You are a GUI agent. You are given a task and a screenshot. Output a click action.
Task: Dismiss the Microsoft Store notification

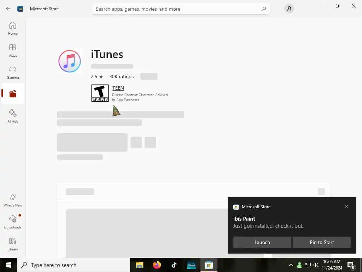pos(346,206)
